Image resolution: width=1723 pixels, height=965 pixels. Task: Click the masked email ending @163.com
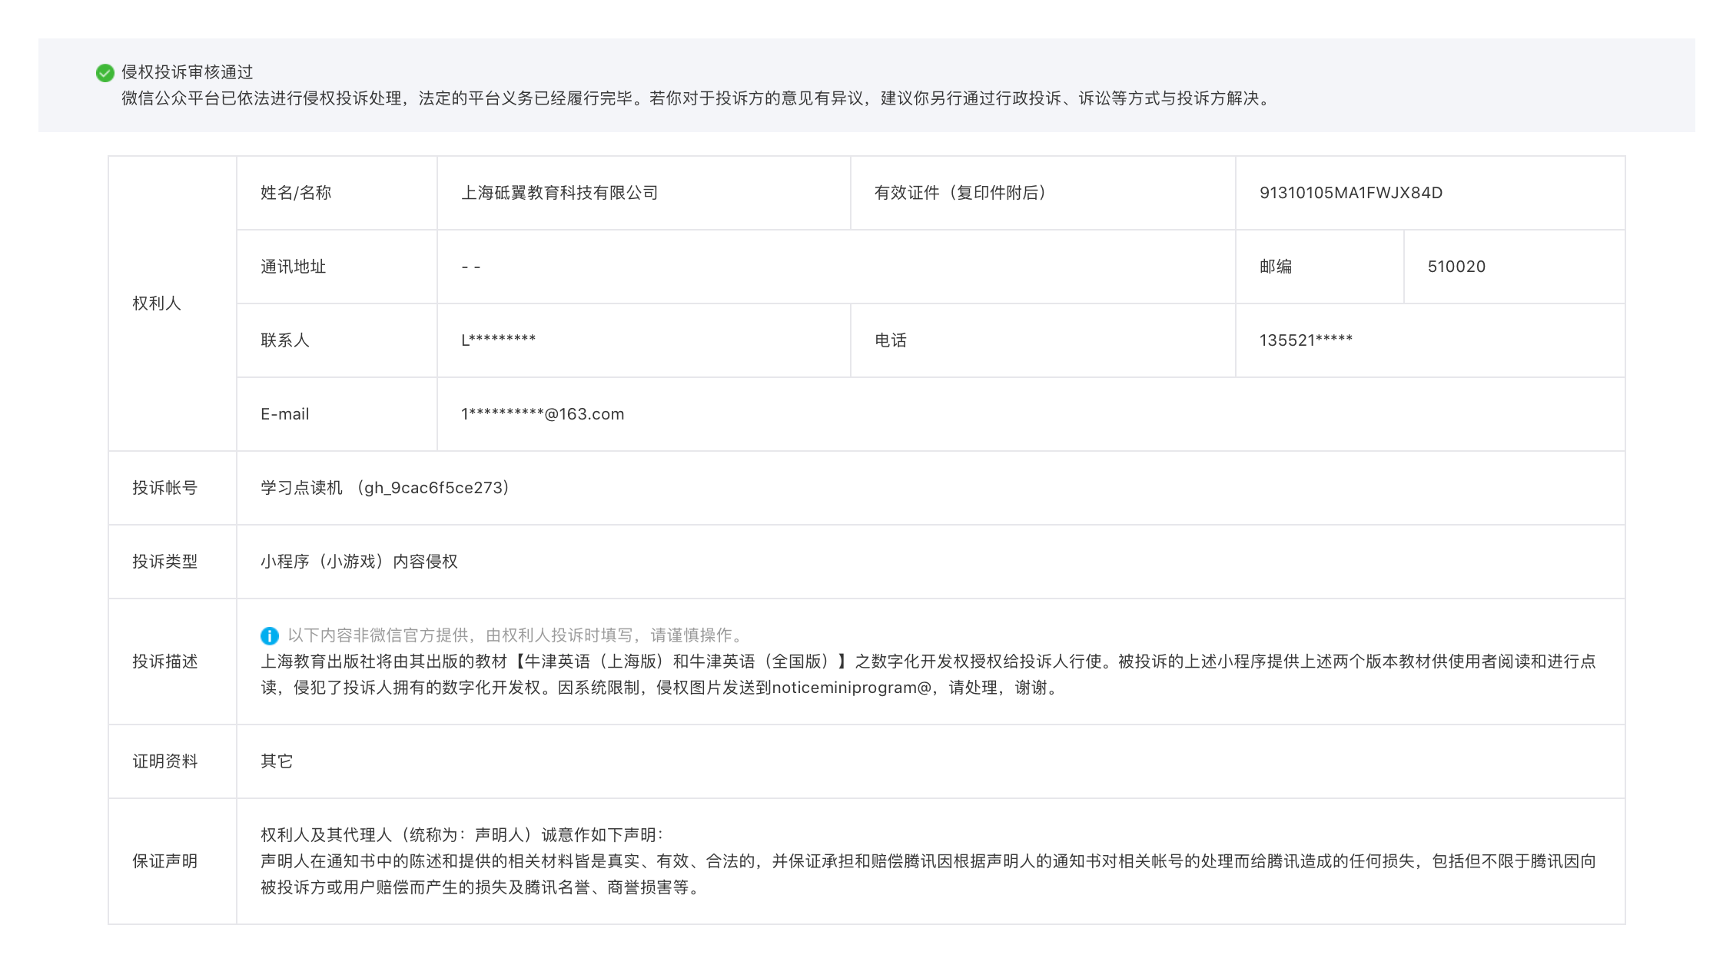542,414
